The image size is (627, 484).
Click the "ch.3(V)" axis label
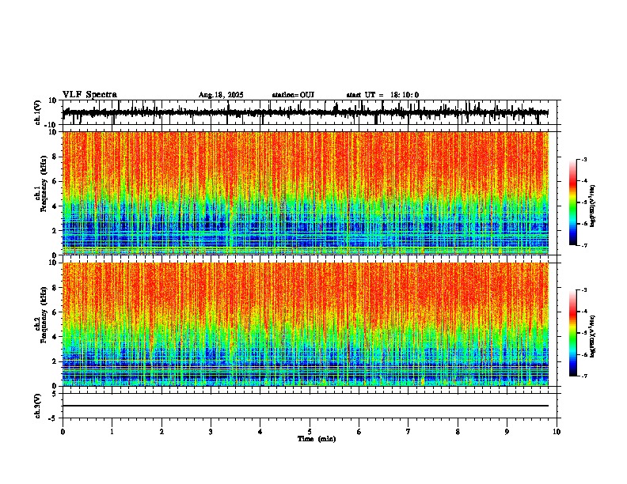[x=38, y=406]
